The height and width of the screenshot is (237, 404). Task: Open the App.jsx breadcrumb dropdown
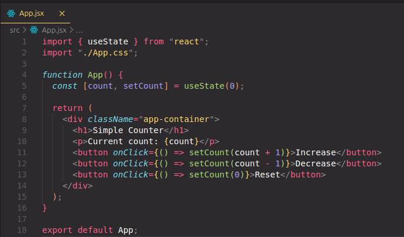coord(54,29)
